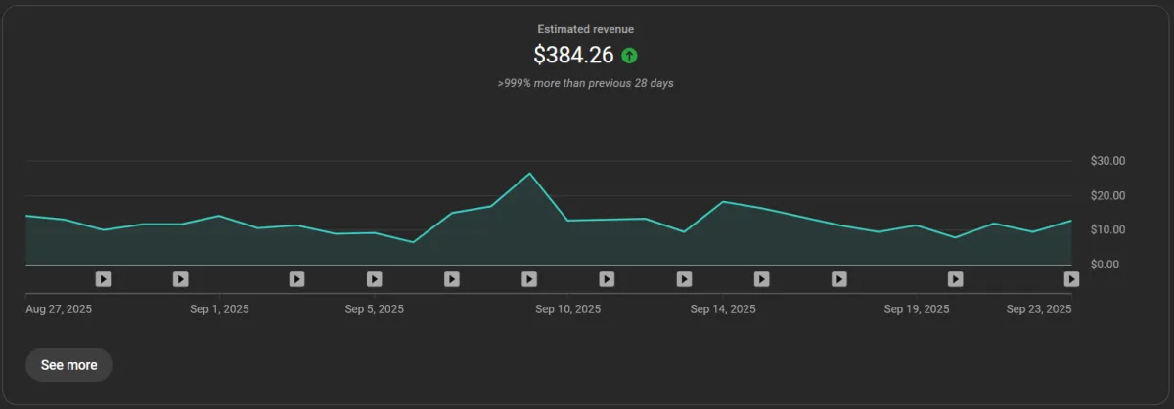Open the video marker for Sep 13
The height and width of the screenshot is (409, 1174).
click(684, 279)
